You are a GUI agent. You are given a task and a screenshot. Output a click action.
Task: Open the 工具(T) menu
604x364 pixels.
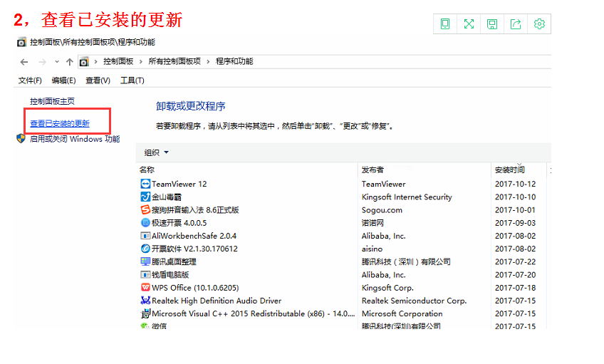[x=132, y=80]
